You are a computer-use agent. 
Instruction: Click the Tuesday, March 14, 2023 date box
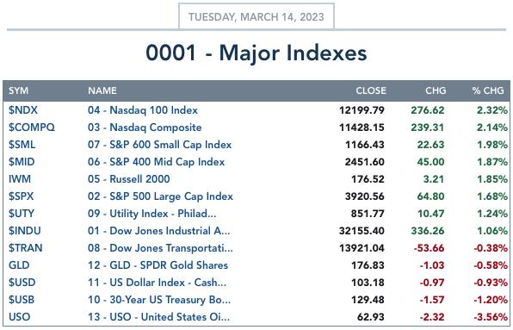tap(256, 16)
